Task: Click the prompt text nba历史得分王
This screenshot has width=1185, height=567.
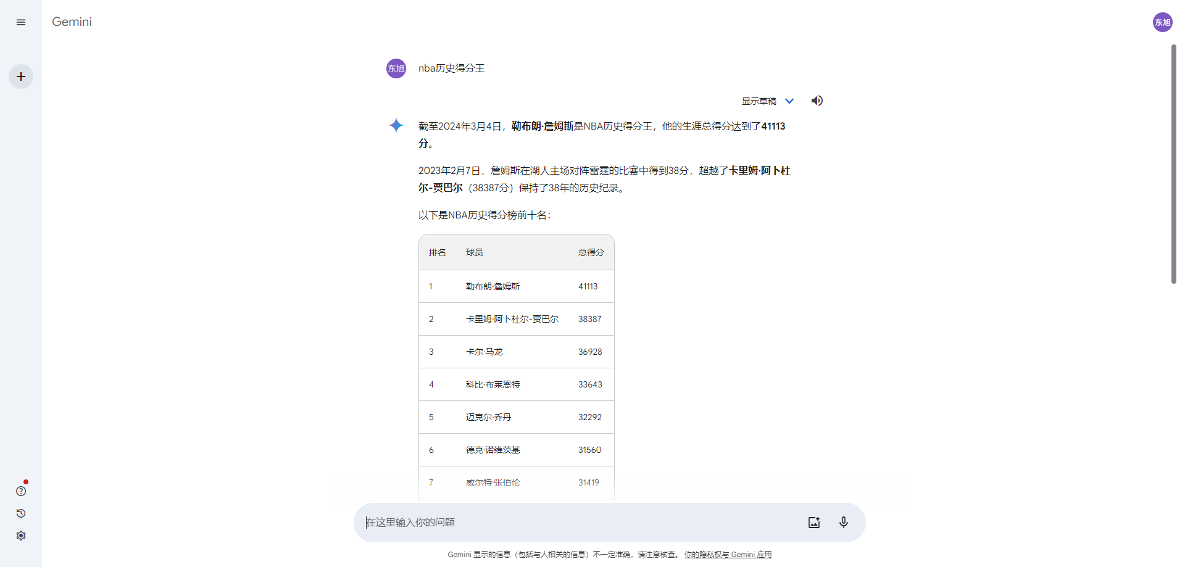Action: [x=452, y=68]
